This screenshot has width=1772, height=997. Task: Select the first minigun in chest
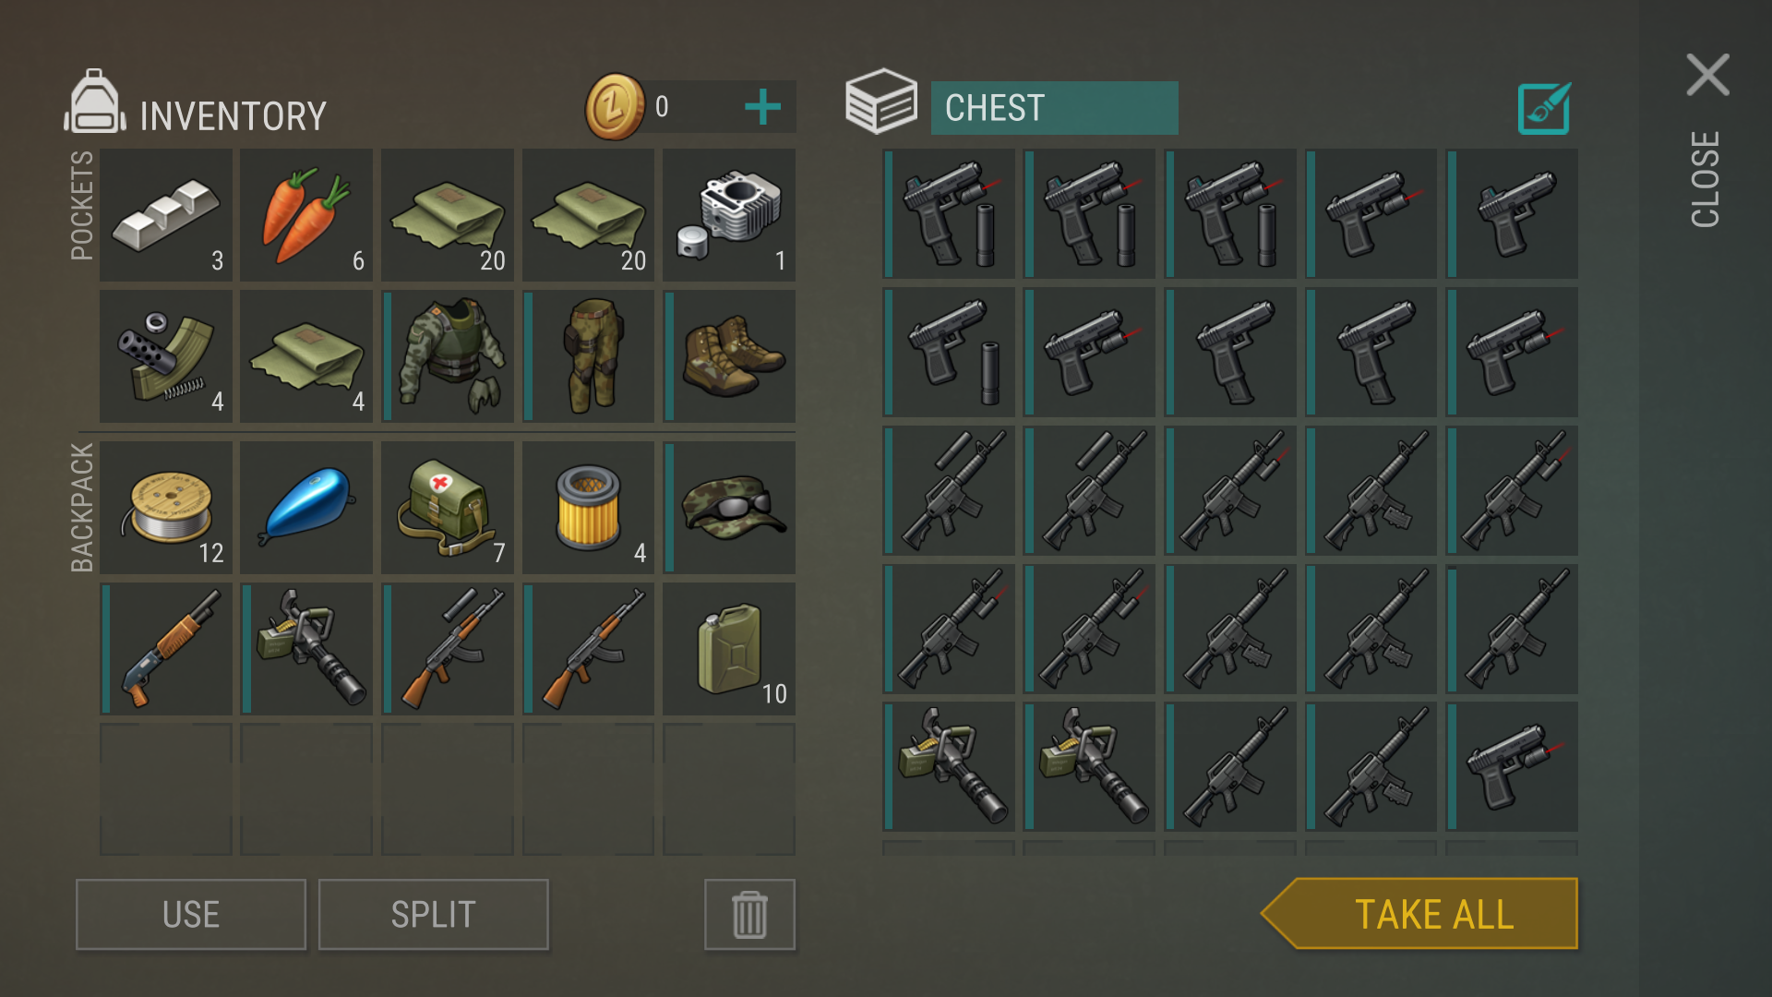pos(949,766)
